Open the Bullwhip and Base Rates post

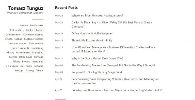coord(117,90)
